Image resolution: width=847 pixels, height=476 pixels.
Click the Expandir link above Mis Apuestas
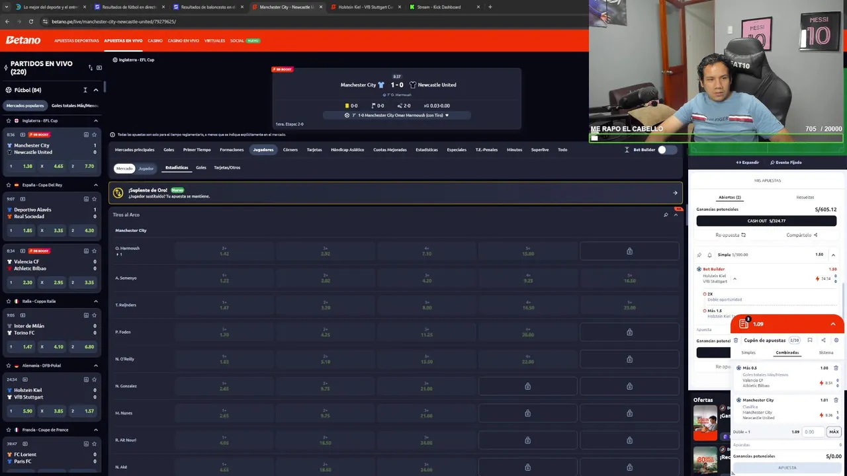[x=748, y=162]
